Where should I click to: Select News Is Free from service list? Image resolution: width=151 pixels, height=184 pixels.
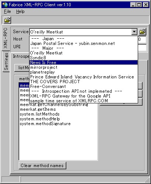pos(84,63)
